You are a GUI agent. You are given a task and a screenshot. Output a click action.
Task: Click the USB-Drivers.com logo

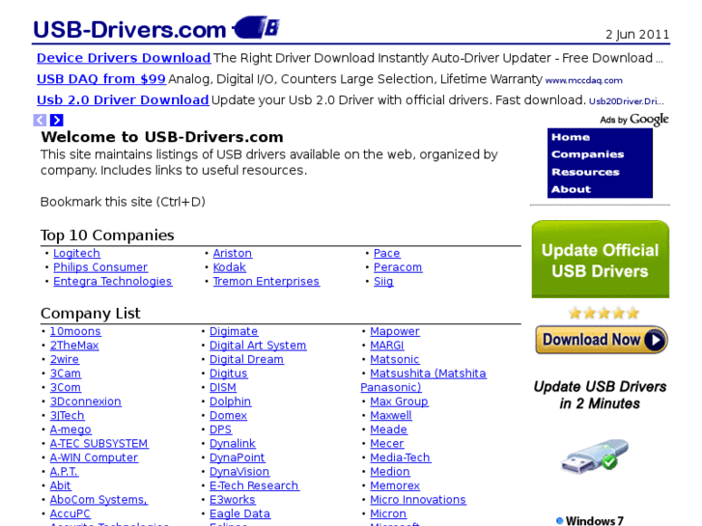tap(156, 28)
